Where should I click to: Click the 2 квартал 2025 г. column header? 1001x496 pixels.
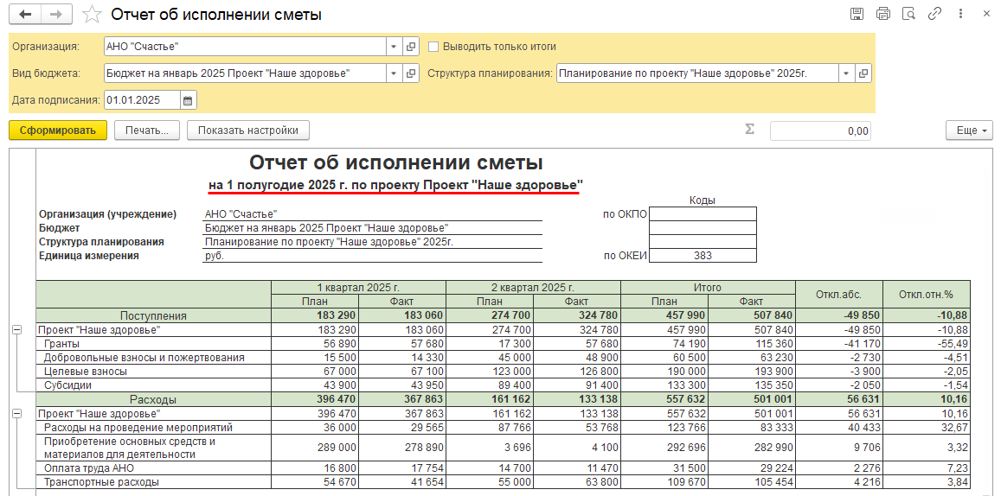pyautogui.click(x=533, y=288)
